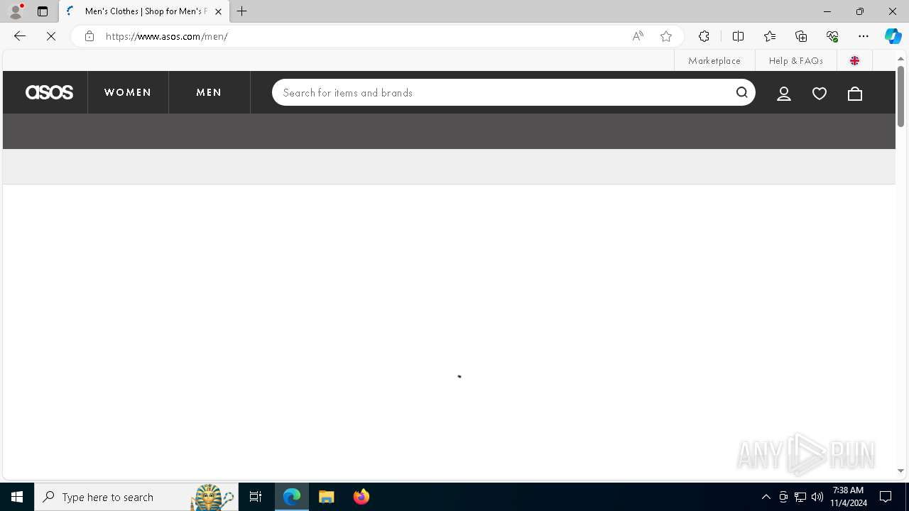Open the Tab actions menu icon

(43, 11)
